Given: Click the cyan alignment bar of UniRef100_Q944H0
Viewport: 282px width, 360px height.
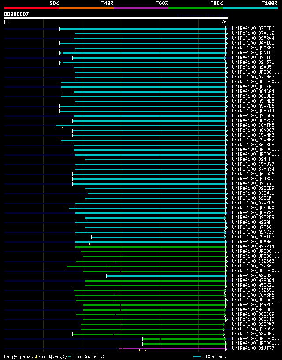Looking at the screenshot, I should [155, 160].
